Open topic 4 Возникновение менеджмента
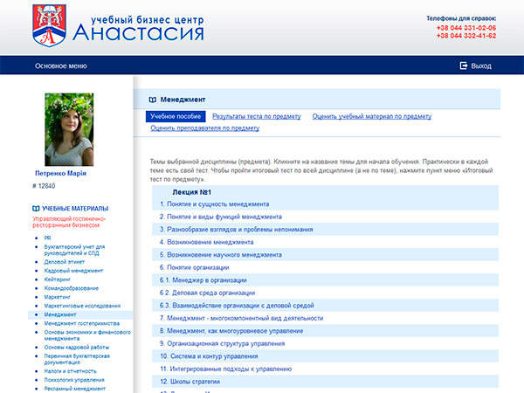 tap(206, 242)
